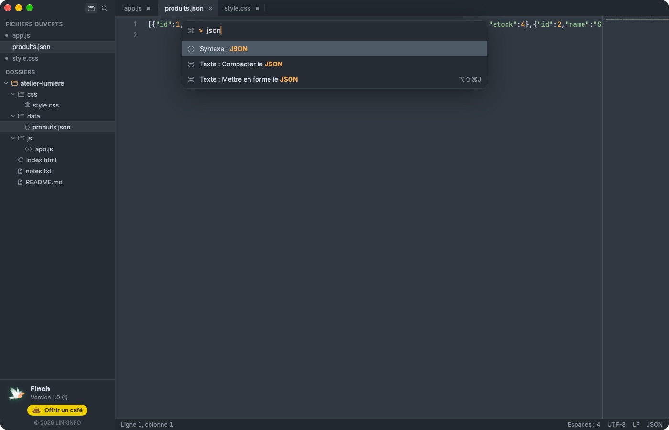
Task: Open the sidebar search magnifier icon
Action: (x=105, y=8)
